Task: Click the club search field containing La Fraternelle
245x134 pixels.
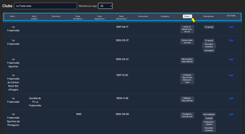Action: [45, 6]
